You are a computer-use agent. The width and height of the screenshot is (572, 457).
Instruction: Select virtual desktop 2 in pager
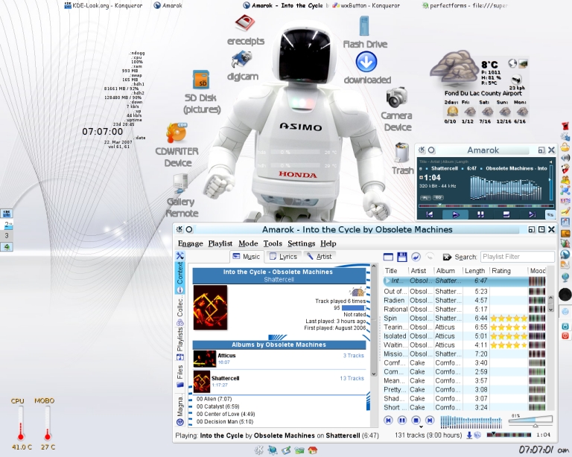click(x=7, y=225)
